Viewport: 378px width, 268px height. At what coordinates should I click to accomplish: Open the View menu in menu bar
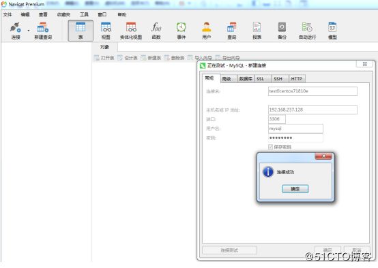tap(43, 15)
